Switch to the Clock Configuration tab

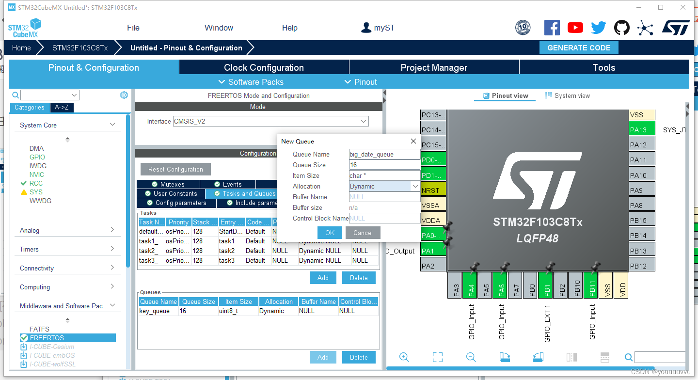pyautogui.click(x=264, y=67)
